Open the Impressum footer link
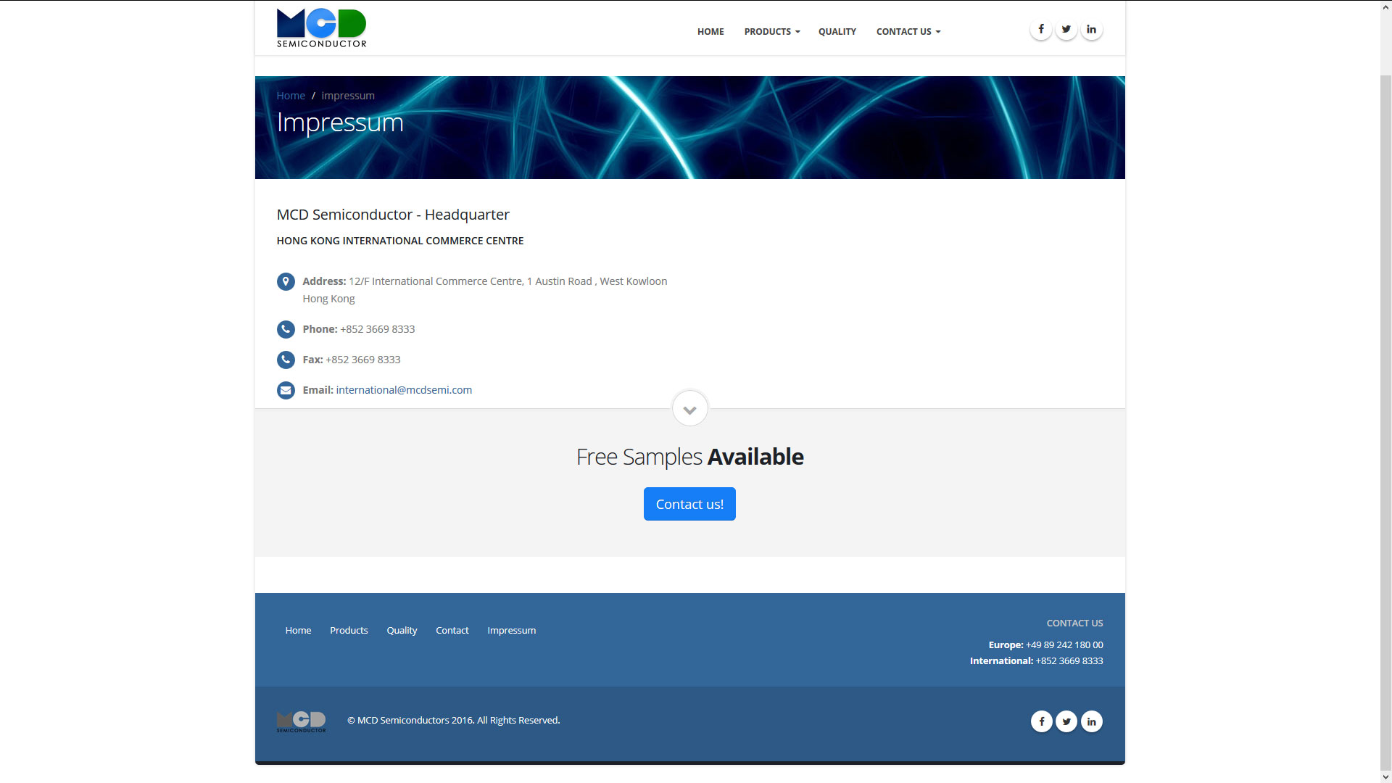 point(511,631)
